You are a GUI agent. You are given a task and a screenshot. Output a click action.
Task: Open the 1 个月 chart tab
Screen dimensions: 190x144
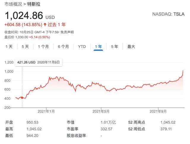(43, 47)
